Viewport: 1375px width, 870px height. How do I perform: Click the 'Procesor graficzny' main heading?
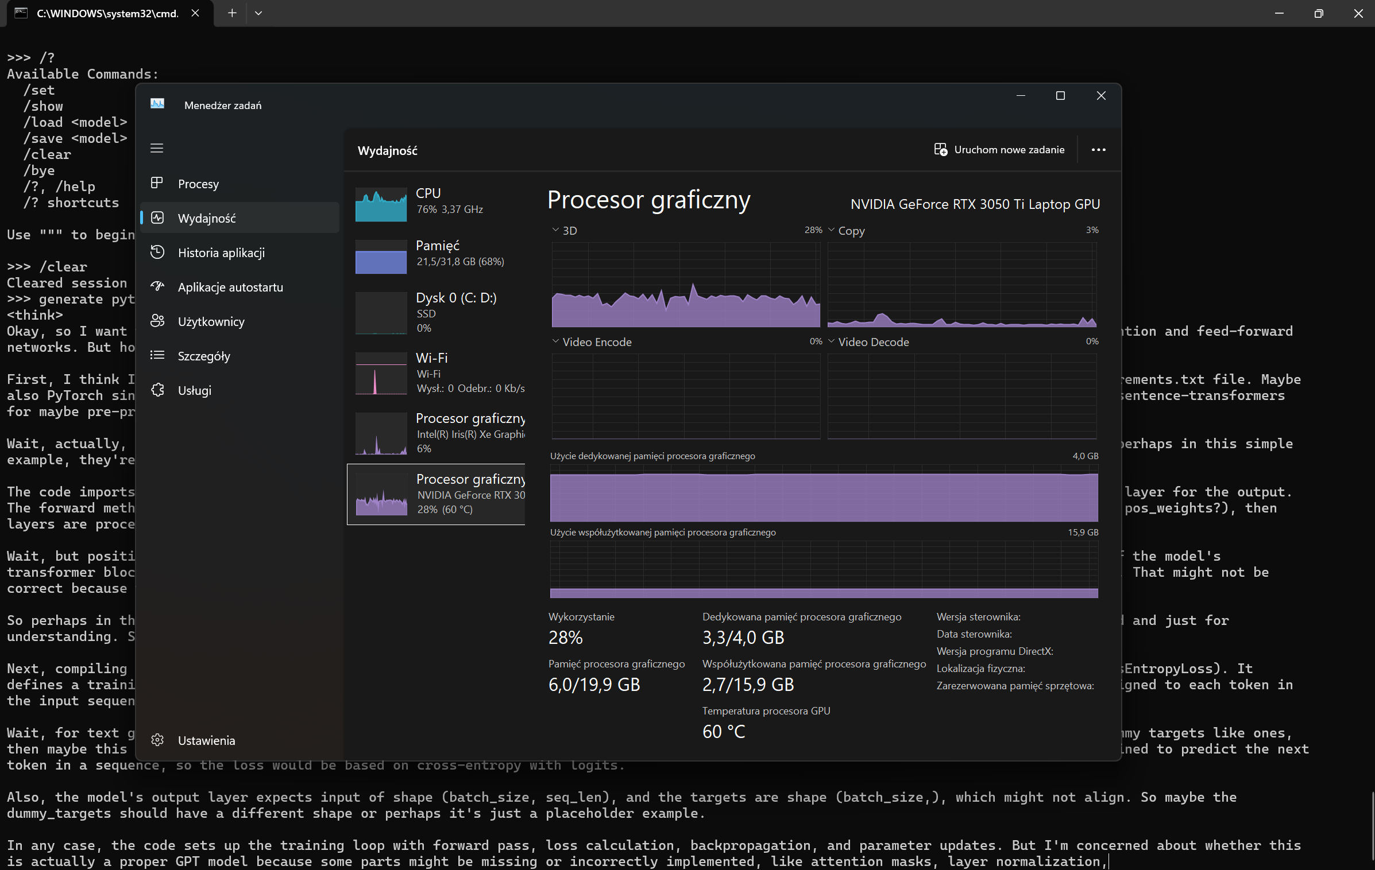[x=648, y=200]
